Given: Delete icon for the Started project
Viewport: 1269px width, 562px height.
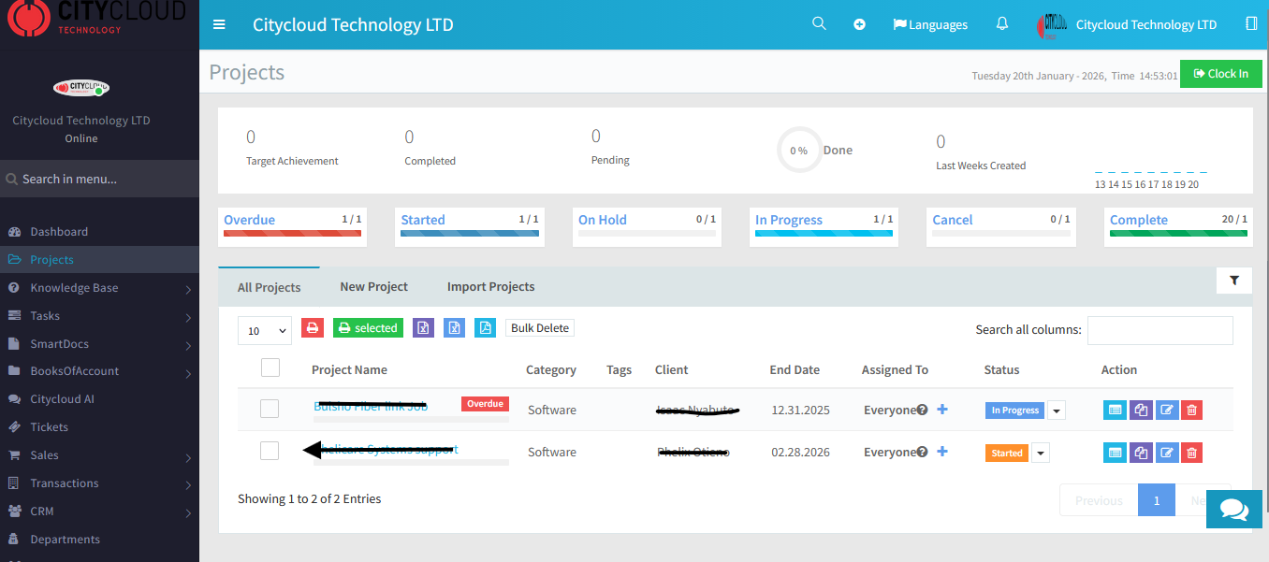Looking at the screenshot, I should tap(1191, 453).
